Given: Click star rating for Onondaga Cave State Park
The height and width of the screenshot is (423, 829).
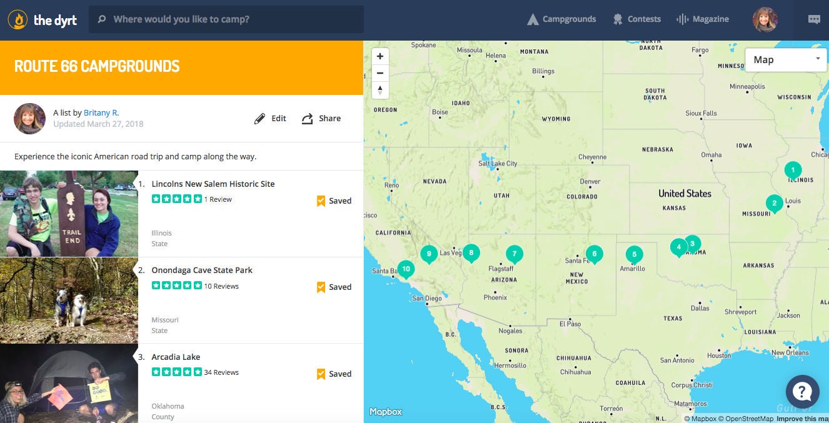Looking at the screenshot, I should point(177,286).
